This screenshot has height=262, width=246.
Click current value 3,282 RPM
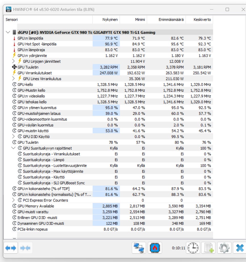[109, 67]
